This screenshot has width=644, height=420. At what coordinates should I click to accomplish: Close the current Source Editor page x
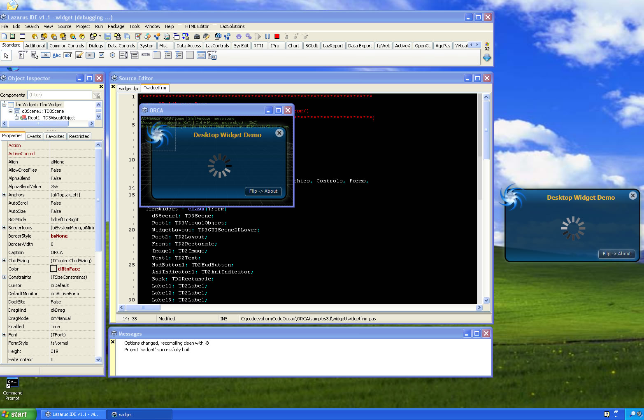[x=113, y=87]
